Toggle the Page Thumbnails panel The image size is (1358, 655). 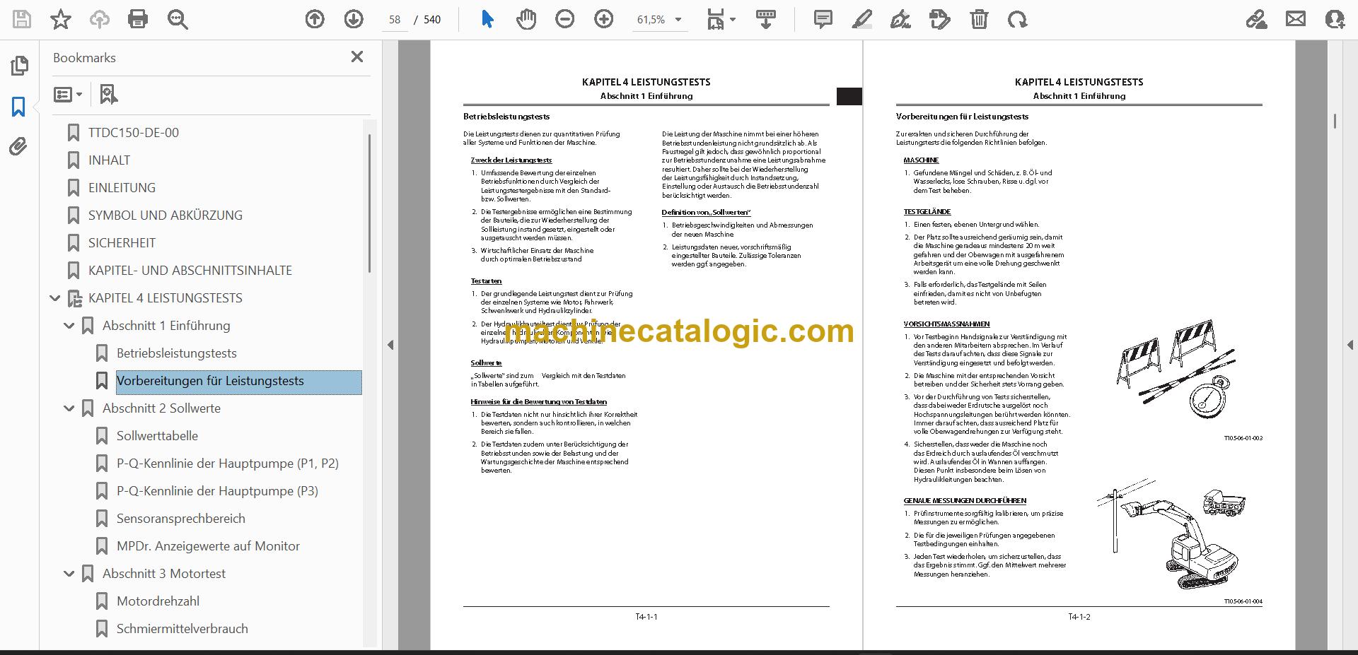[x=19, y=66]
